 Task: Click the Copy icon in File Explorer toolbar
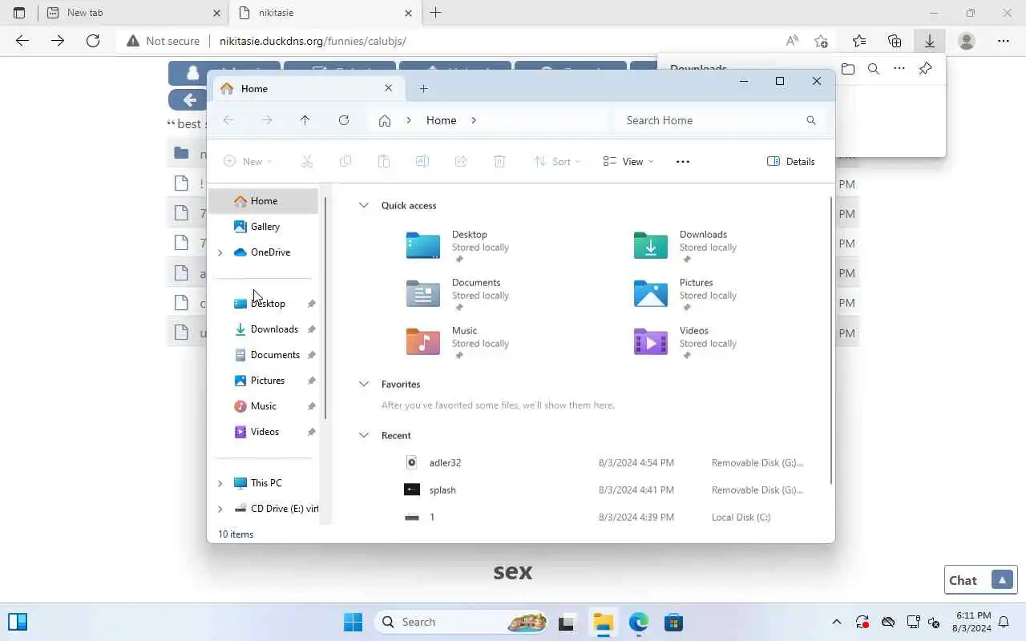(345, 161)
